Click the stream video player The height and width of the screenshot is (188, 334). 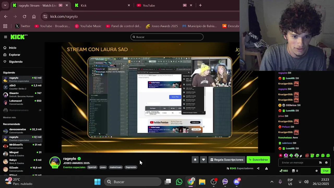160,97
